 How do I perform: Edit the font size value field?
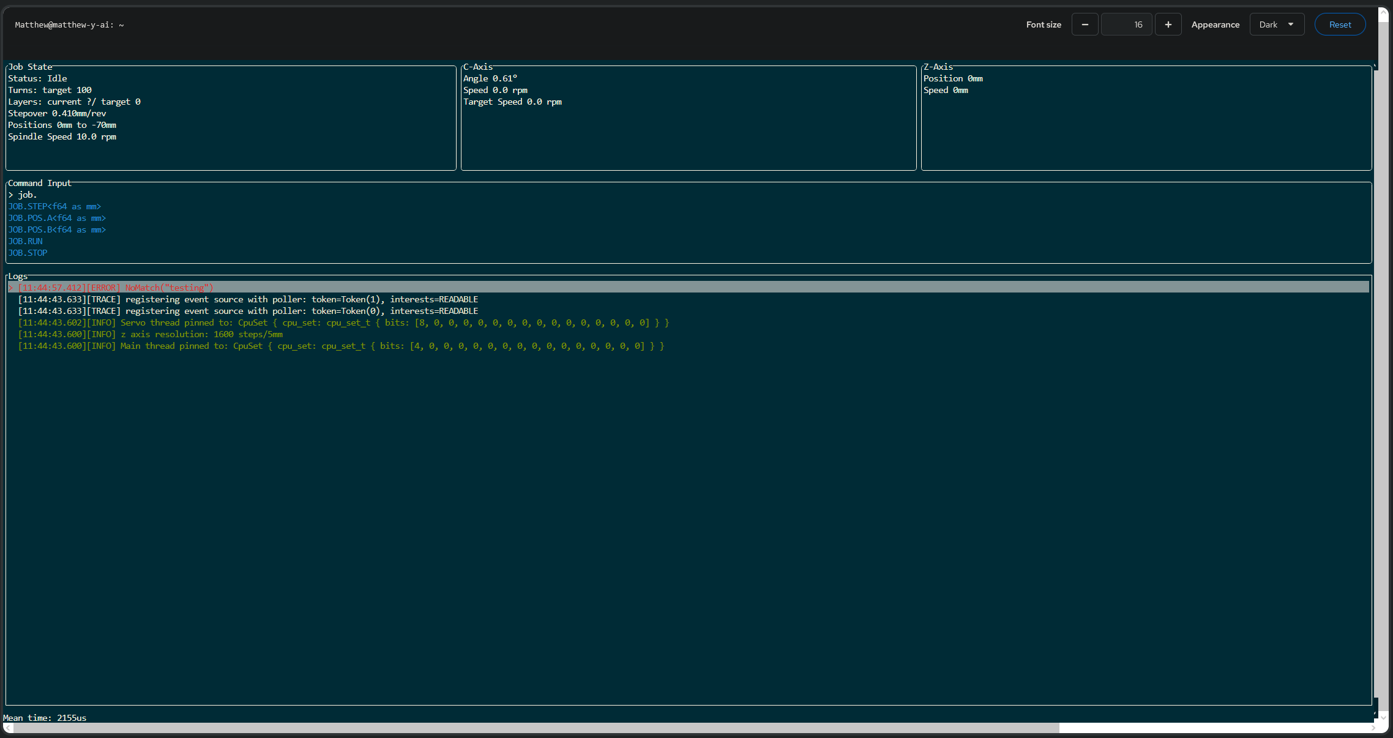click(1126, 24)
